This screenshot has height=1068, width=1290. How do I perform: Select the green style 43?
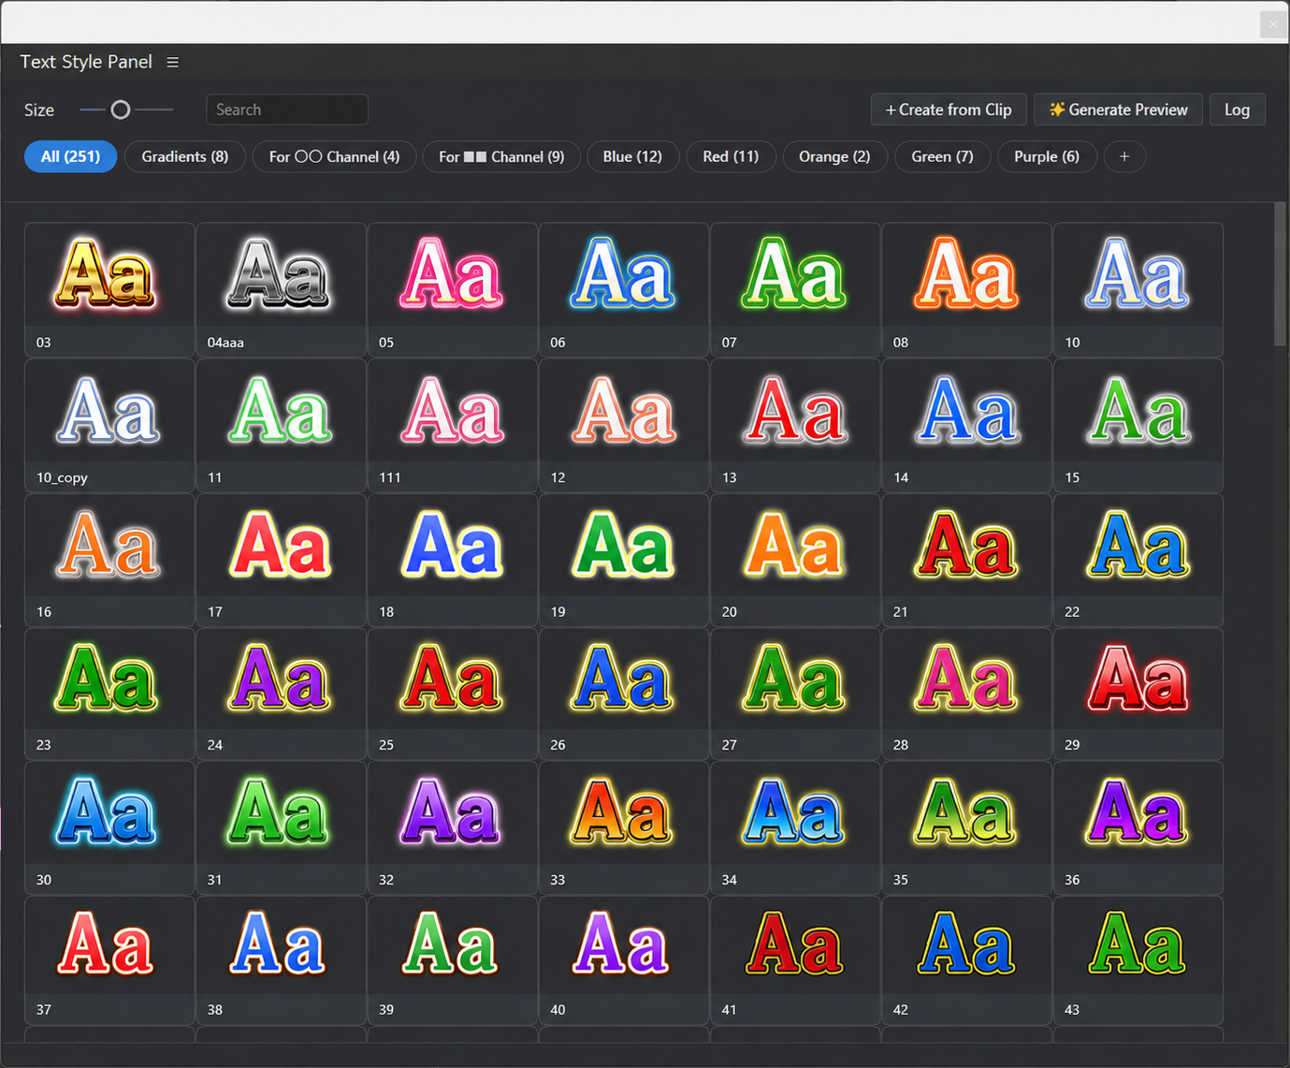[1138, 960]
